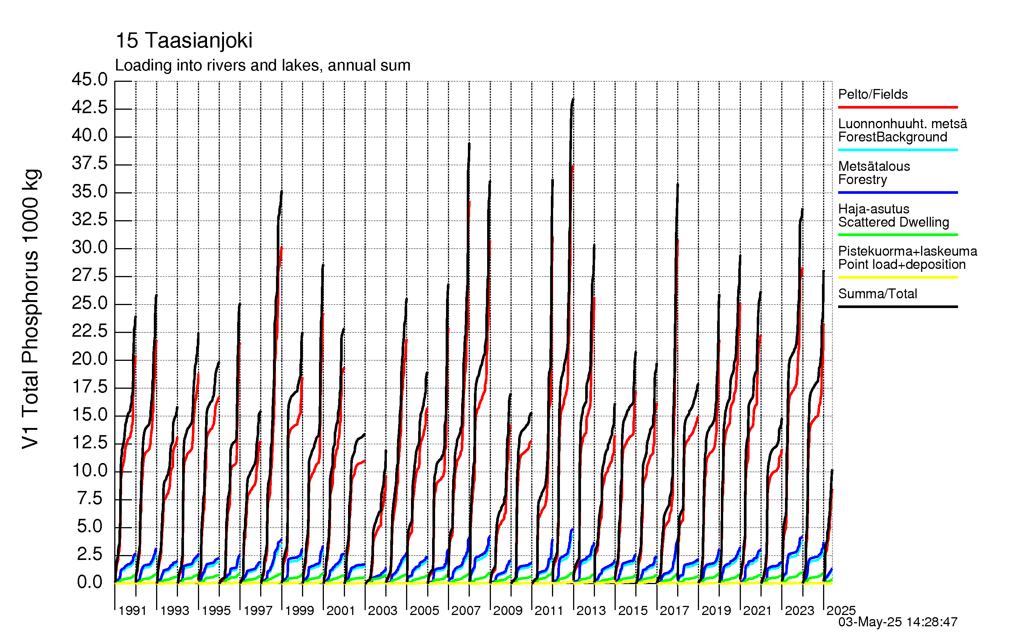The image size is (1018, 641).
Task: Click the y-axis value 45.0
Action: click(x=90, y=80)
